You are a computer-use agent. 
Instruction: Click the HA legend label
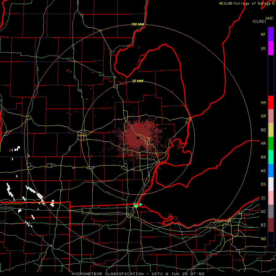(263, 103)
